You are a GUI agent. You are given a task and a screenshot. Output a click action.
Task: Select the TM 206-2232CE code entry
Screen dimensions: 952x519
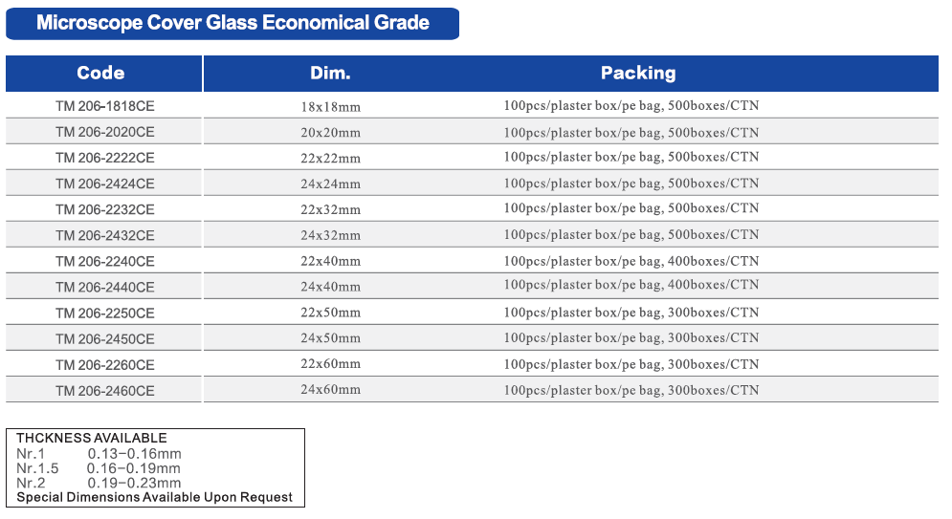pos(105,209)
